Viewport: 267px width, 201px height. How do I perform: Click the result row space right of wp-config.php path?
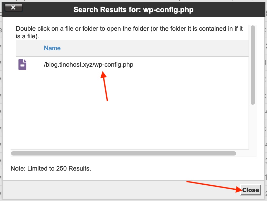tap(191, 65)
